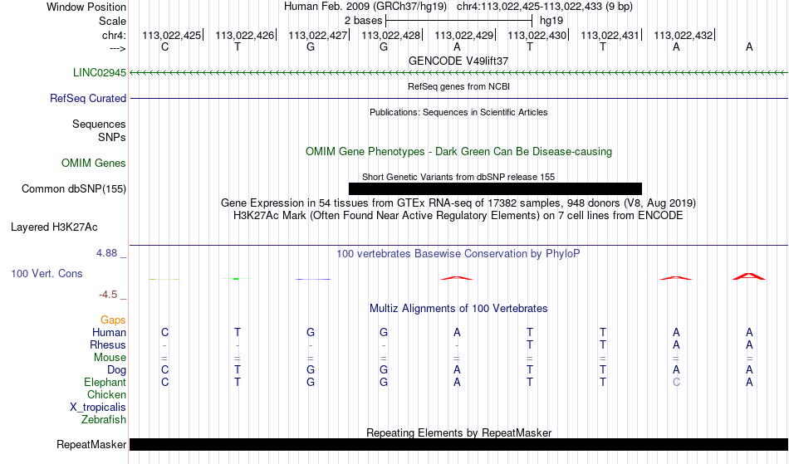
Task: Click the X_tropicalis alignment row label
Action: click(x=98, y=408)
